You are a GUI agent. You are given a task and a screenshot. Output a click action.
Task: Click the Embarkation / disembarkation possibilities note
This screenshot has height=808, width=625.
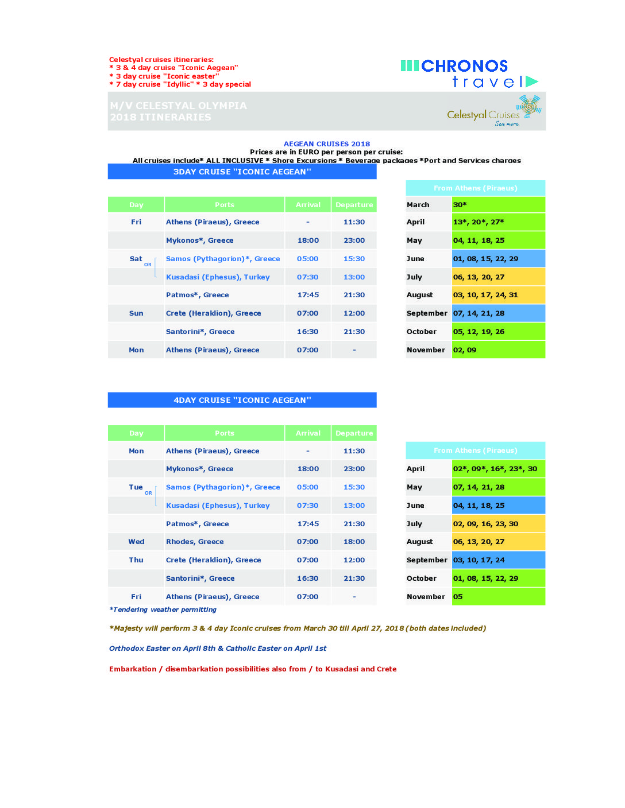(x=253, y=669)
